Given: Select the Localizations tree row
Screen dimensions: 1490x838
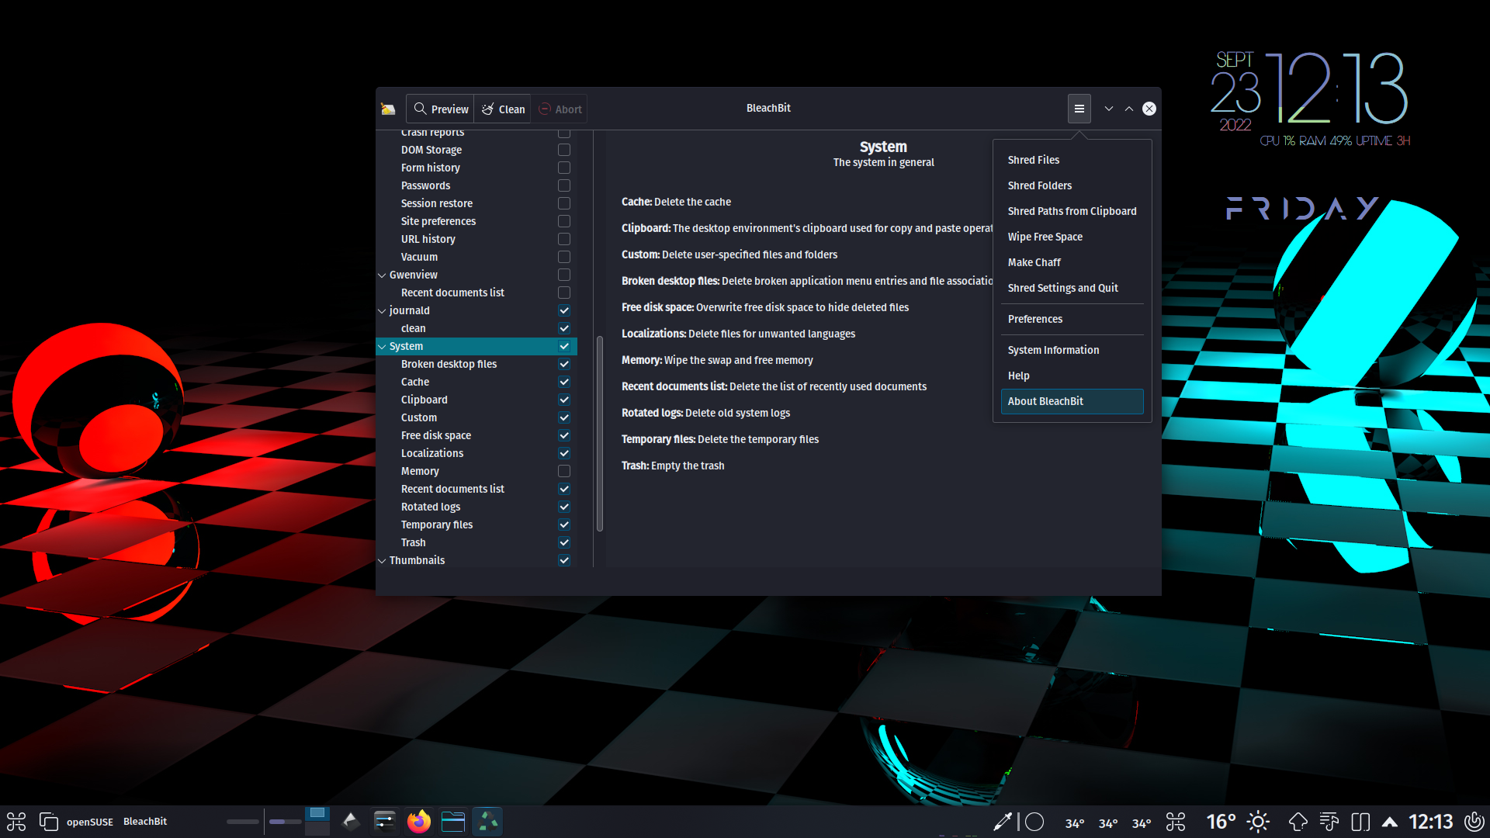Looking at the screenshot, I should pos(476,453).
